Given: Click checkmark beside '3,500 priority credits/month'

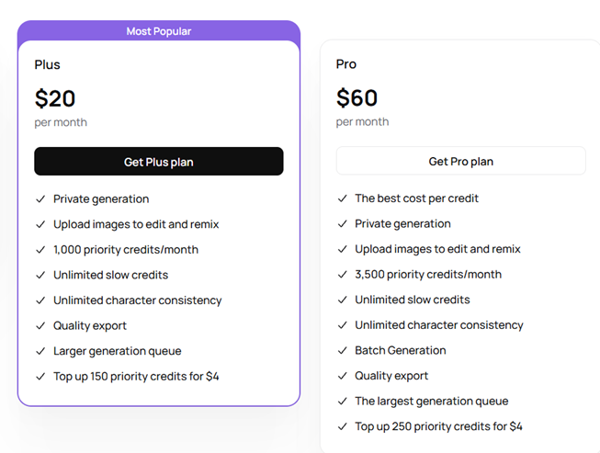Looking at the screenshot, I should (342, 274).
